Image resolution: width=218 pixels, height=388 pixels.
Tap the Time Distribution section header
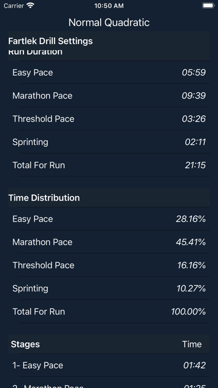pos(109,197)
